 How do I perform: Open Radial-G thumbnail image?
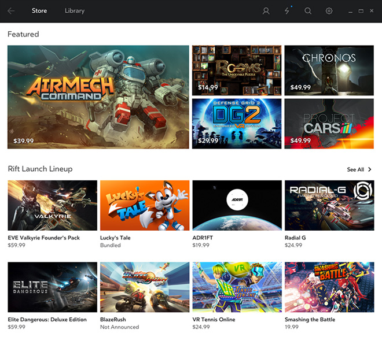329,205
